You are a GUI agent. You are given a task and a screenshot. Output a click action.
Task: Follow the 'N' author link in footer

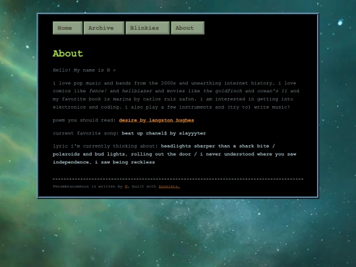point(126,187)
